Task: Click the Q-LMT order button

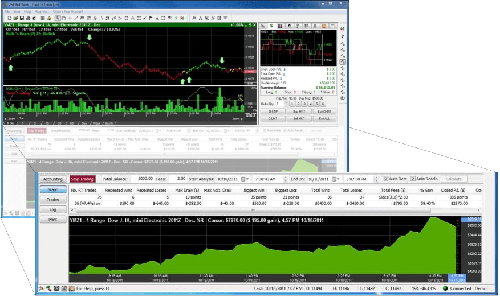Action: point(273,118)
